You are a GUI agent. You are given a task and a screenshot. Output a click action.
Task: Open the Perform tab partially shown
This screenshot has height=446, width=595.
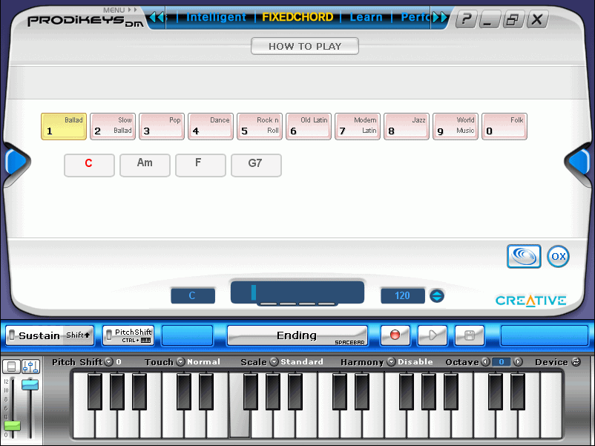pos(415,17)
